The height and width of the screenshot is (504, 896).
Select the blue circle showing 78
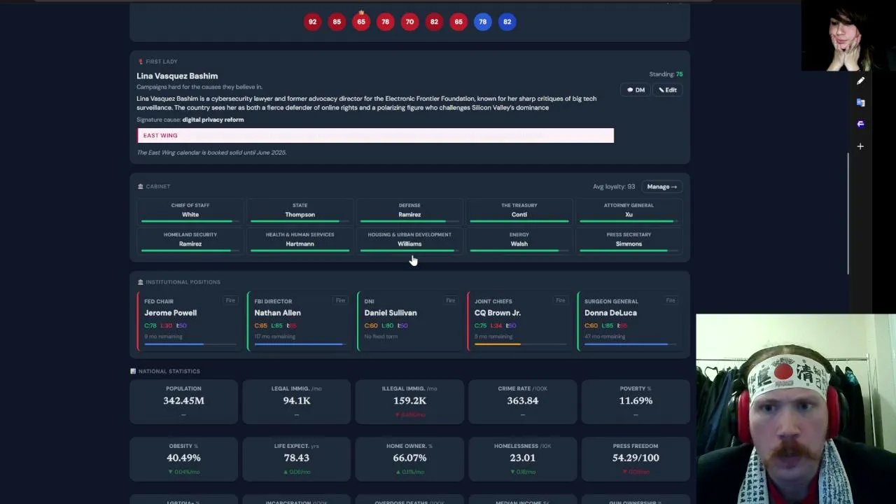click(482, 22)
